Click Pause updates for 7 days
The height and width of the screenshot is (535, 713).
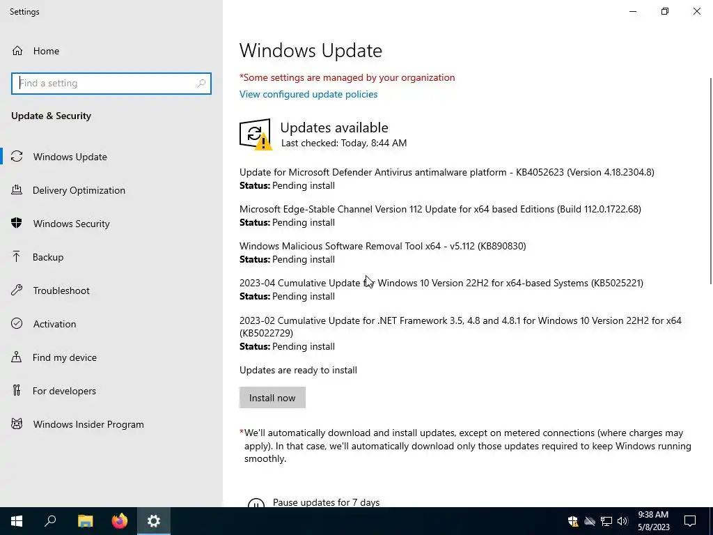[x=326, y=502]
